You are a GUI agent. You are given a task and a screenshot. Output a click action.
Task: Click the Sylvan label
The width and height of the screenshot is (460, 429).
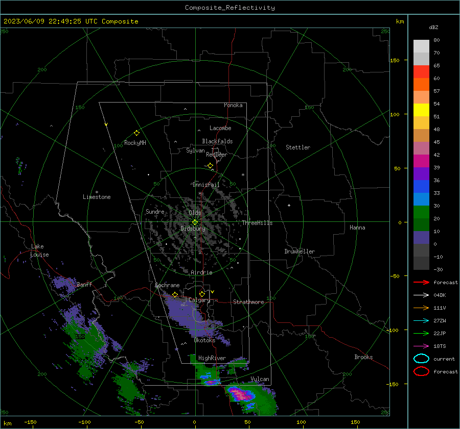(195, 150)
